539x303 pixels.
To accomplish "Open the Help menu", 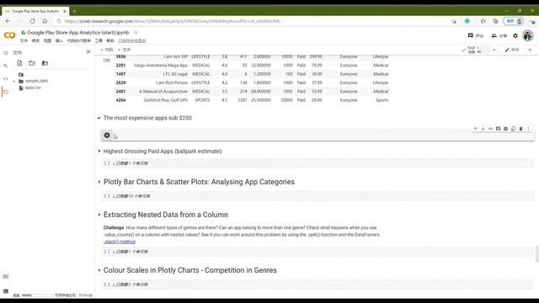I will coord(110,40).
